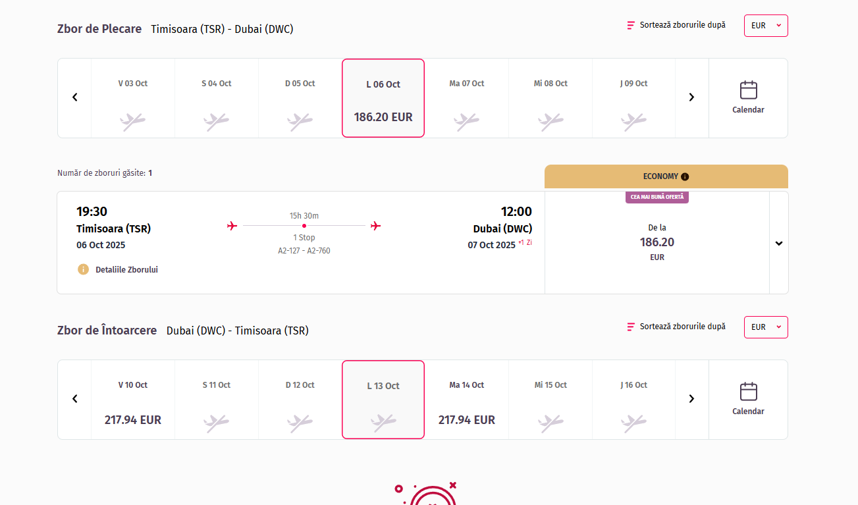Select return date L 13 Oct
The image size is (858, 505).
coord(383,400)
